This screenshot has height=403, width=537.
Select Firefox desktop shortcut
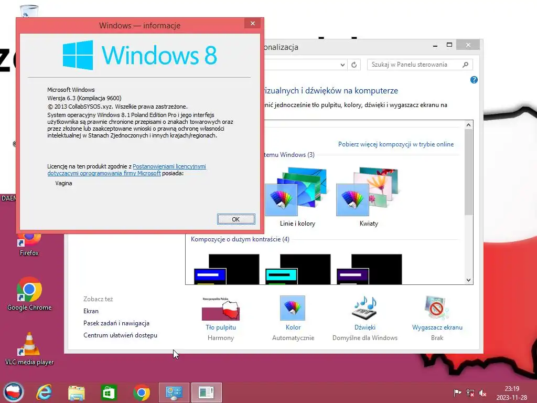[29, 245]
